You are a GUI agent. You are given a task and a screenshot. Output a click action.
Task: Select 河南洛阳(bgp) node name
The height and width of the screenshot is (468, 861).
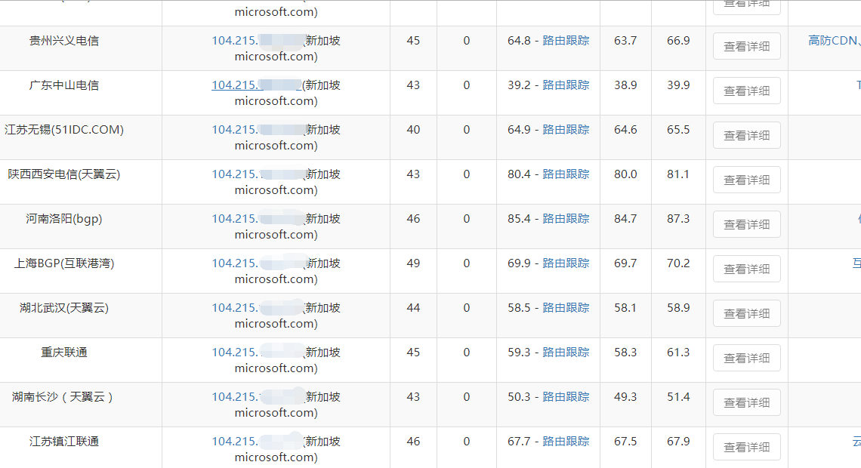[63, 218]
